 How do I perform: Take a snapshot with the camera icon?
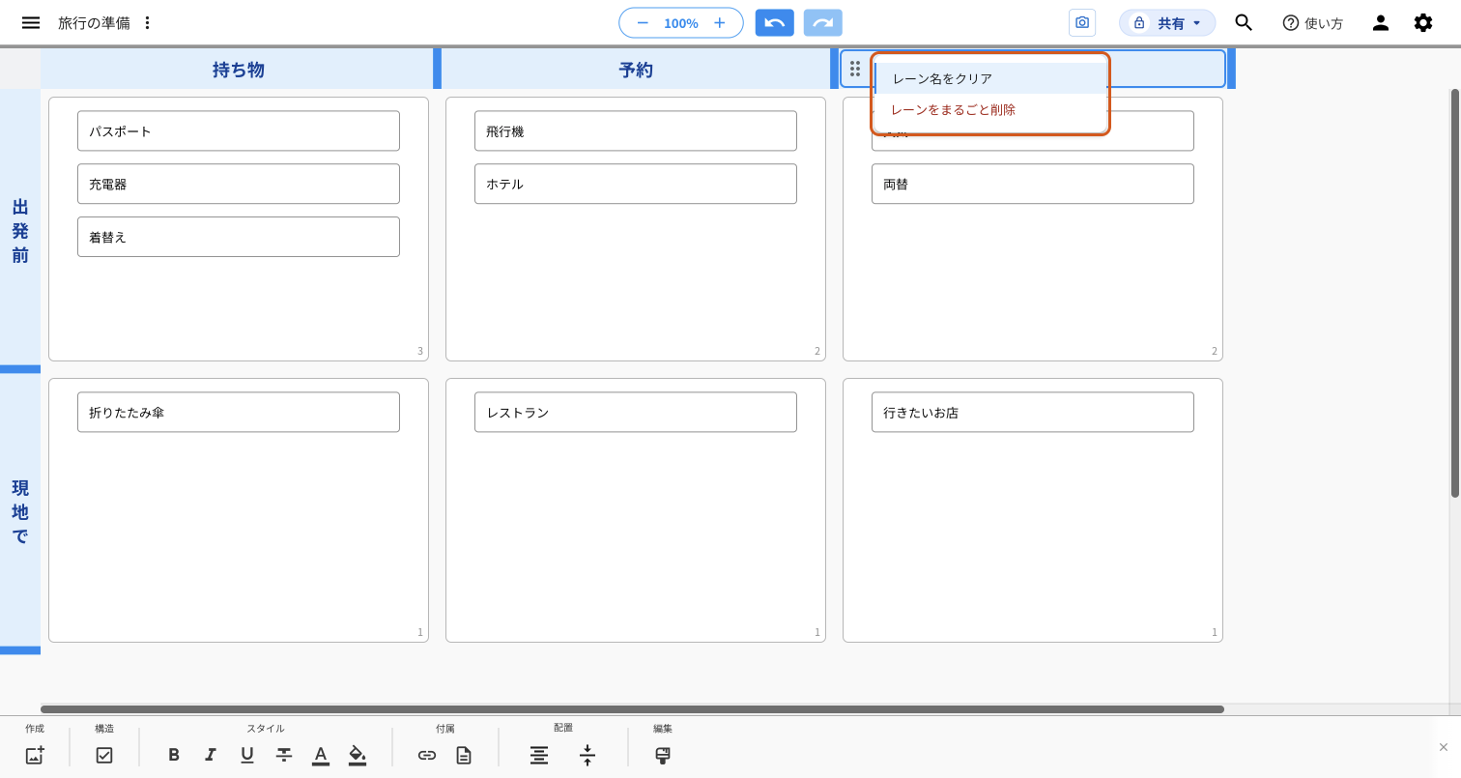tap(1082, 22)
